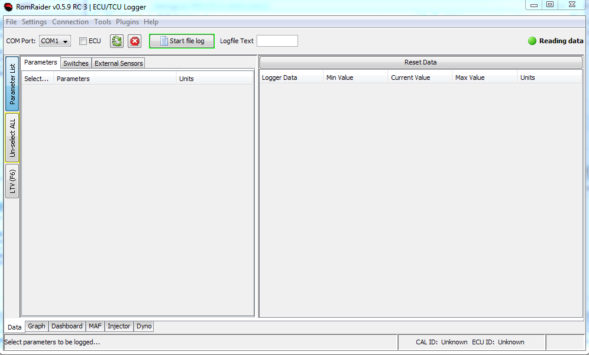
Task: Open the Plugins menu
Action: [x=127, y=22]
